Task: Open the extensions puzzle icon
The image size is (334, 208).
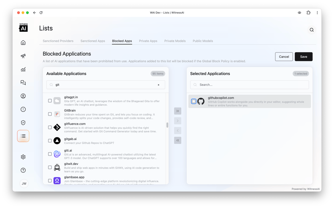Action: [x=308, y=13]
